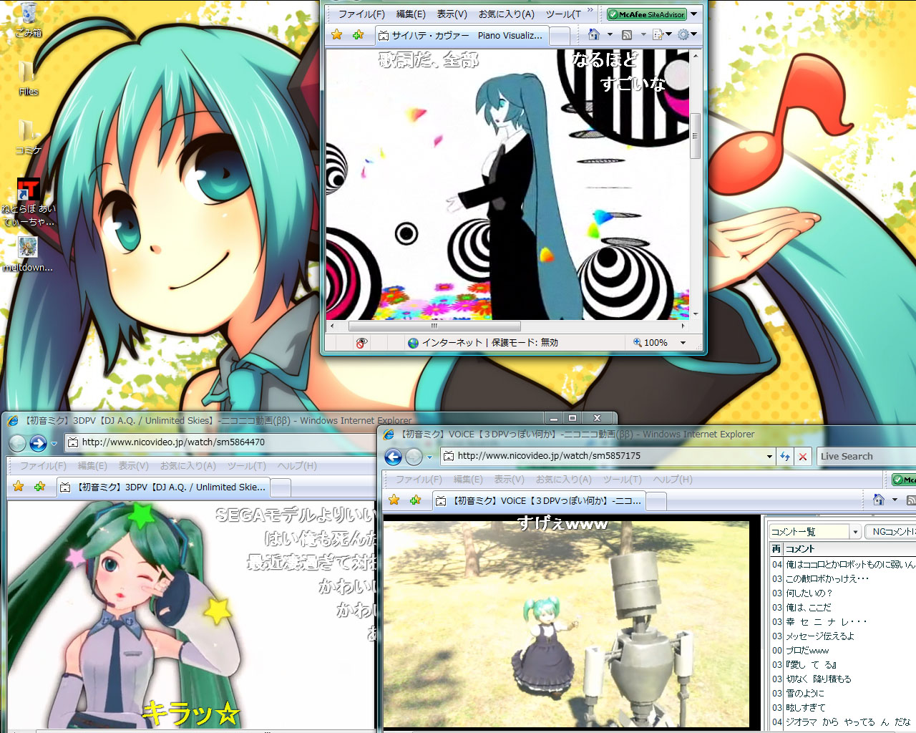The image size is (916, 733).
Task: Open the ねとらぼ shortcut desktop icon
Action: point(29,203)
